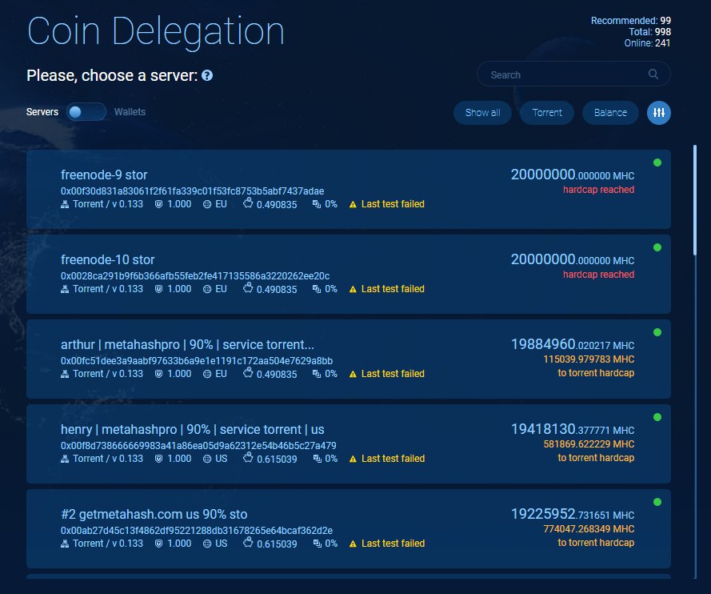Click Last test failed on henry row
The height and width of the screenshot is (594, 711).
coord(393,459)
